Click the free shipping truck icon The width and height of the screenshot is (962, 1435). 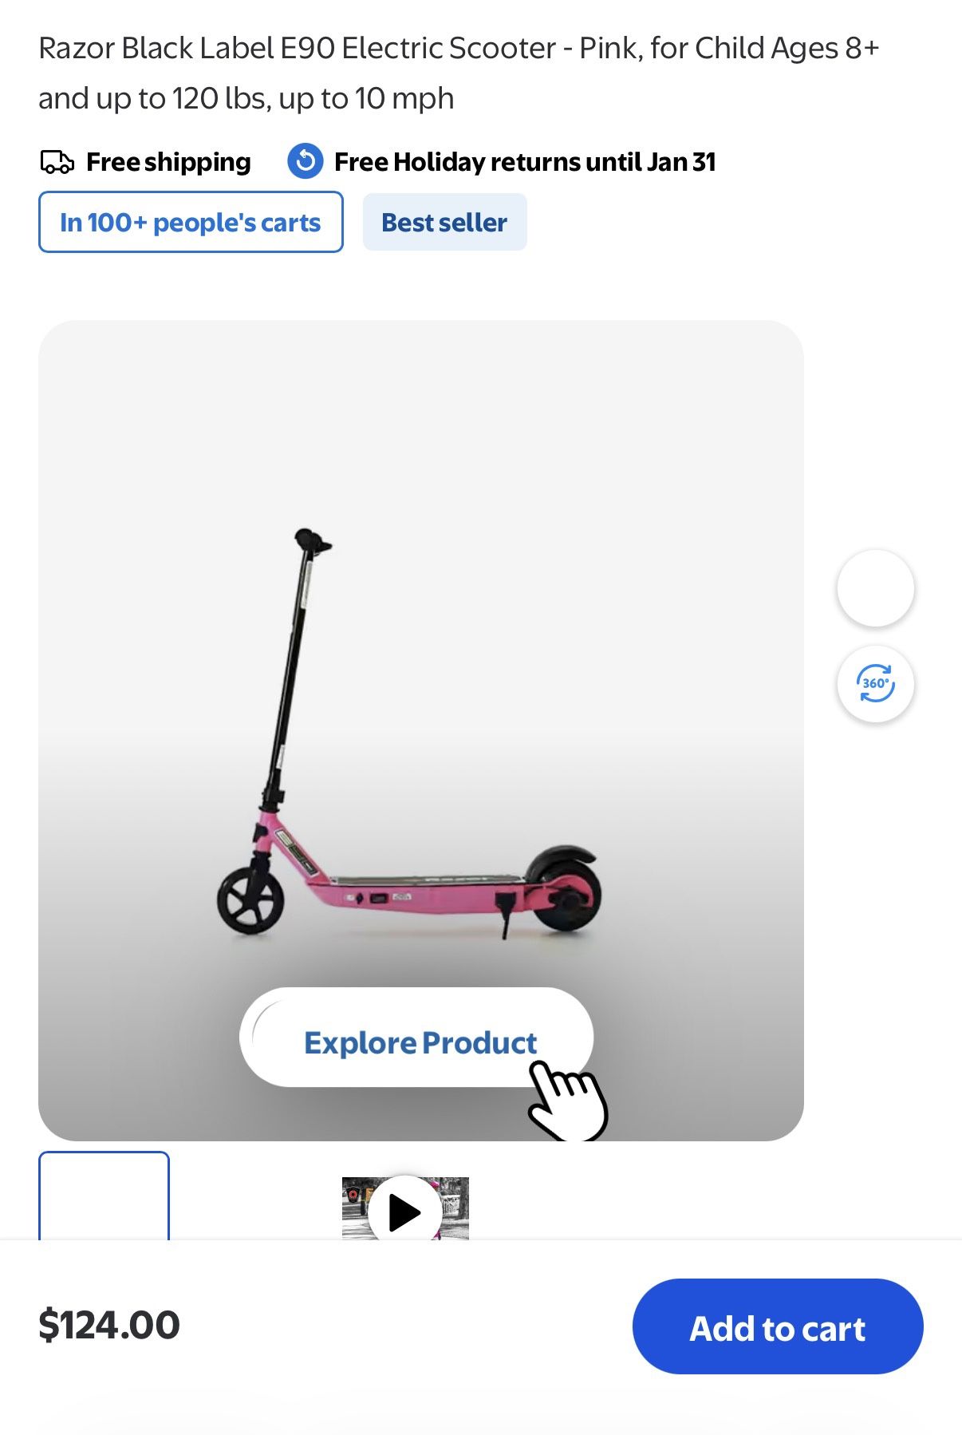click(57, 162)
